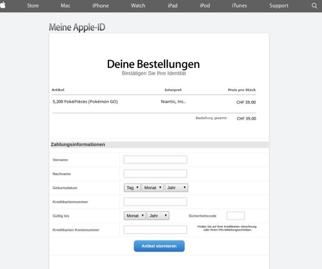
Task: Focus the Nachname input field
Action: (155, 173)
